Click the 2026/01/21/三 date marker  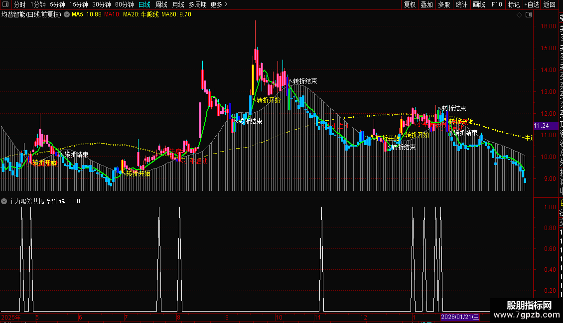coord(460,317)
